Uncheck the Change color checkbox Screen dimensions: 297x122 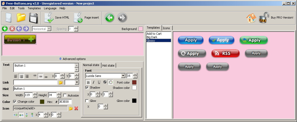point(15,102)
